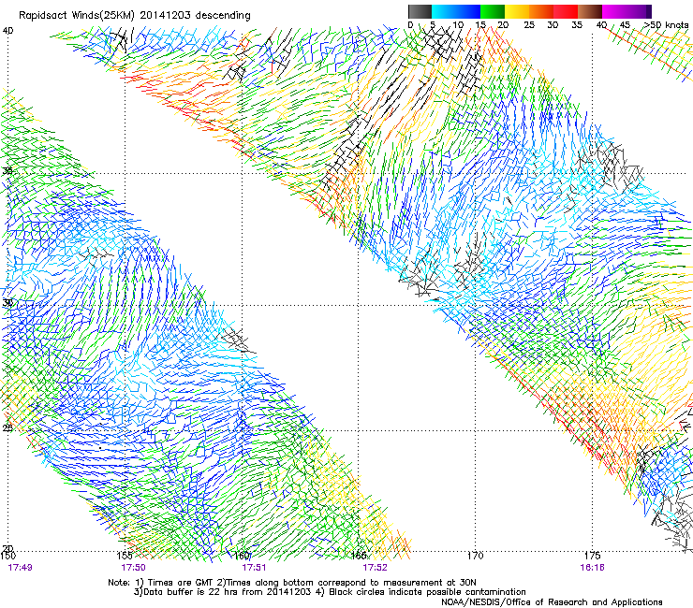This screenshot has height=608, width=693.
Task: Click the orange 25-30 knots color swatch
Action: pyautogui.click(x=541, y=11)
